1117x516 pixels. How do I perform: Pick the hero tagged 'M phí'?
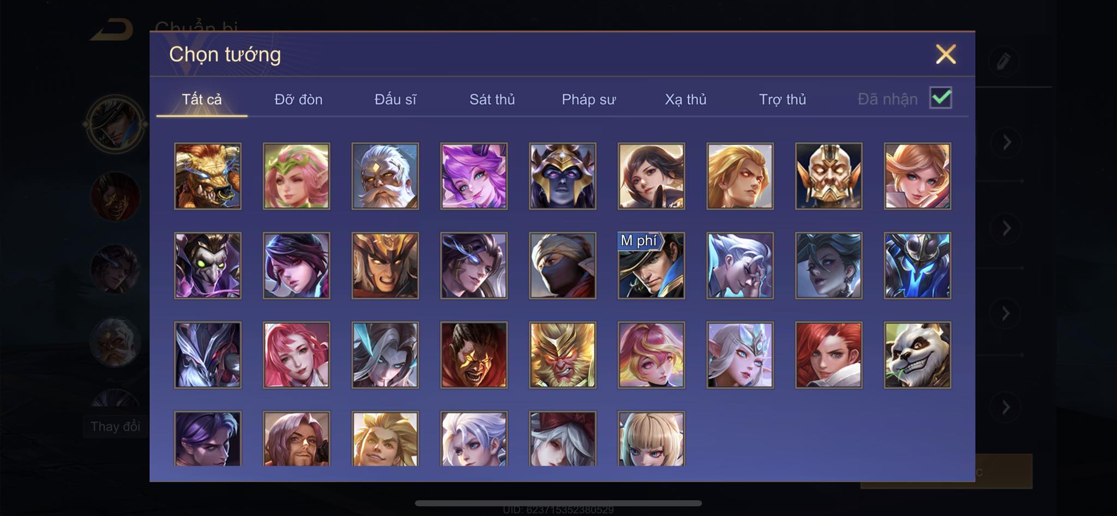[x=651, y=265]
